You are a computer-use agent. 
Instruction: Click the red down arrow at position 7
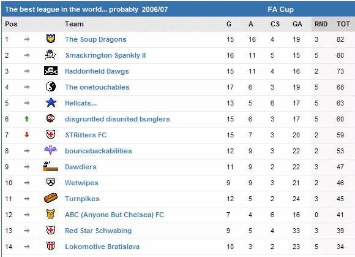pos(27,135)
